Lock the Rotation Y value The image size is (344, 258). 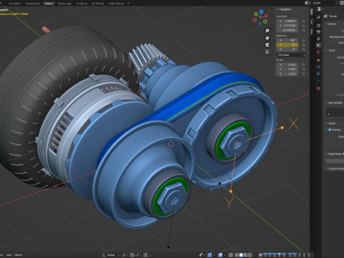tap(303, 45)
